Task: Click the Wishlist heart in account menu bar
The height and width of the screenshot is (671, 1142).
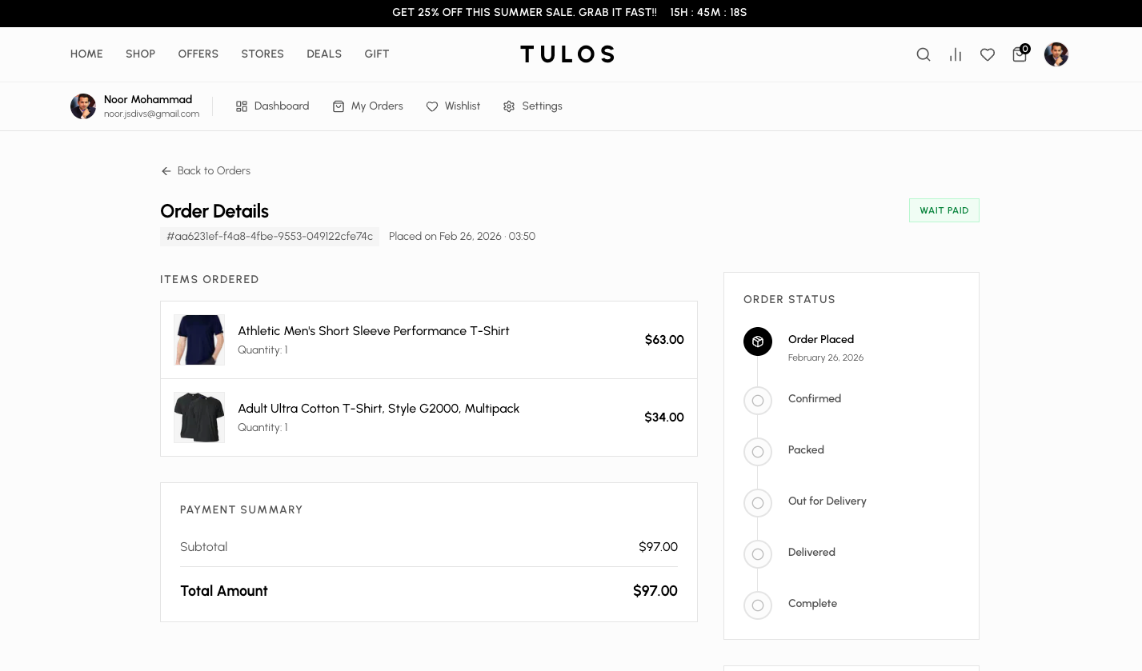Action: pos(432,106)
